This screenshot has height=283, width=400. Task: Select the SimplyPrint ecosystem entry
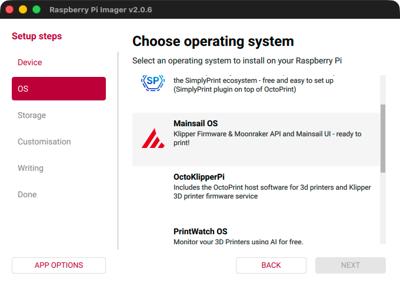(x=256, y=93)
